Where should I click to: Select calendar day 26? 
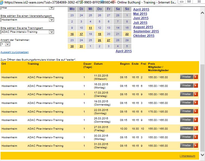[99, 40]
